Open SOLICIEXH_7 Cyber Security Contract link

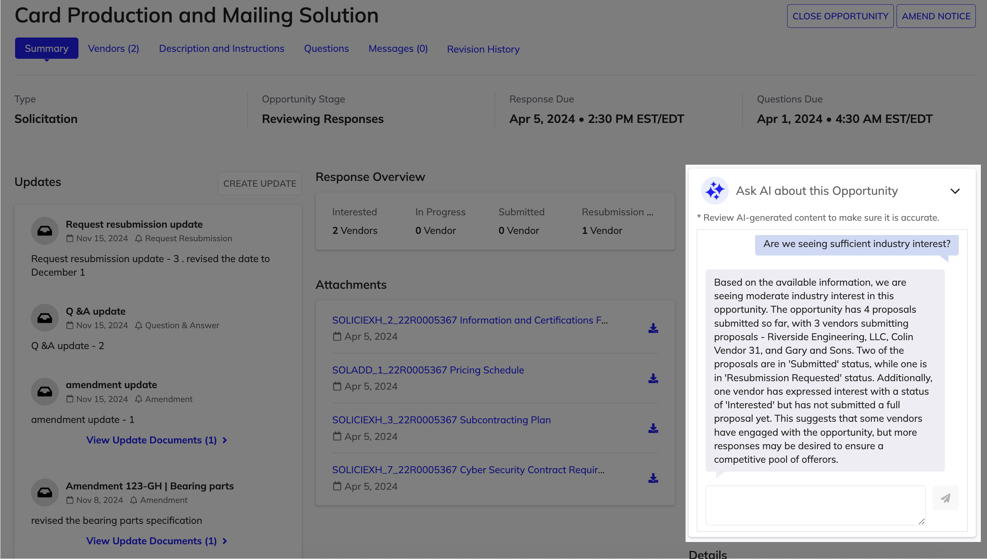point(468,470)
